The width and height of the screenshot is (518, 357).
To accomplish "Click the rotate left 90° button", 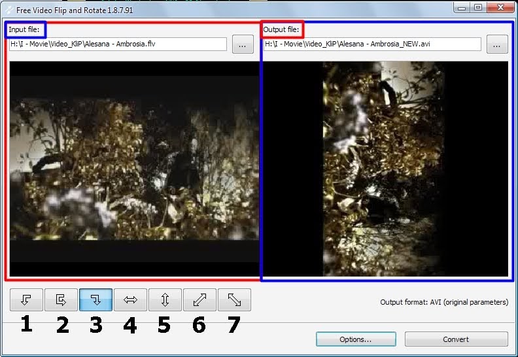I will 26,300.
